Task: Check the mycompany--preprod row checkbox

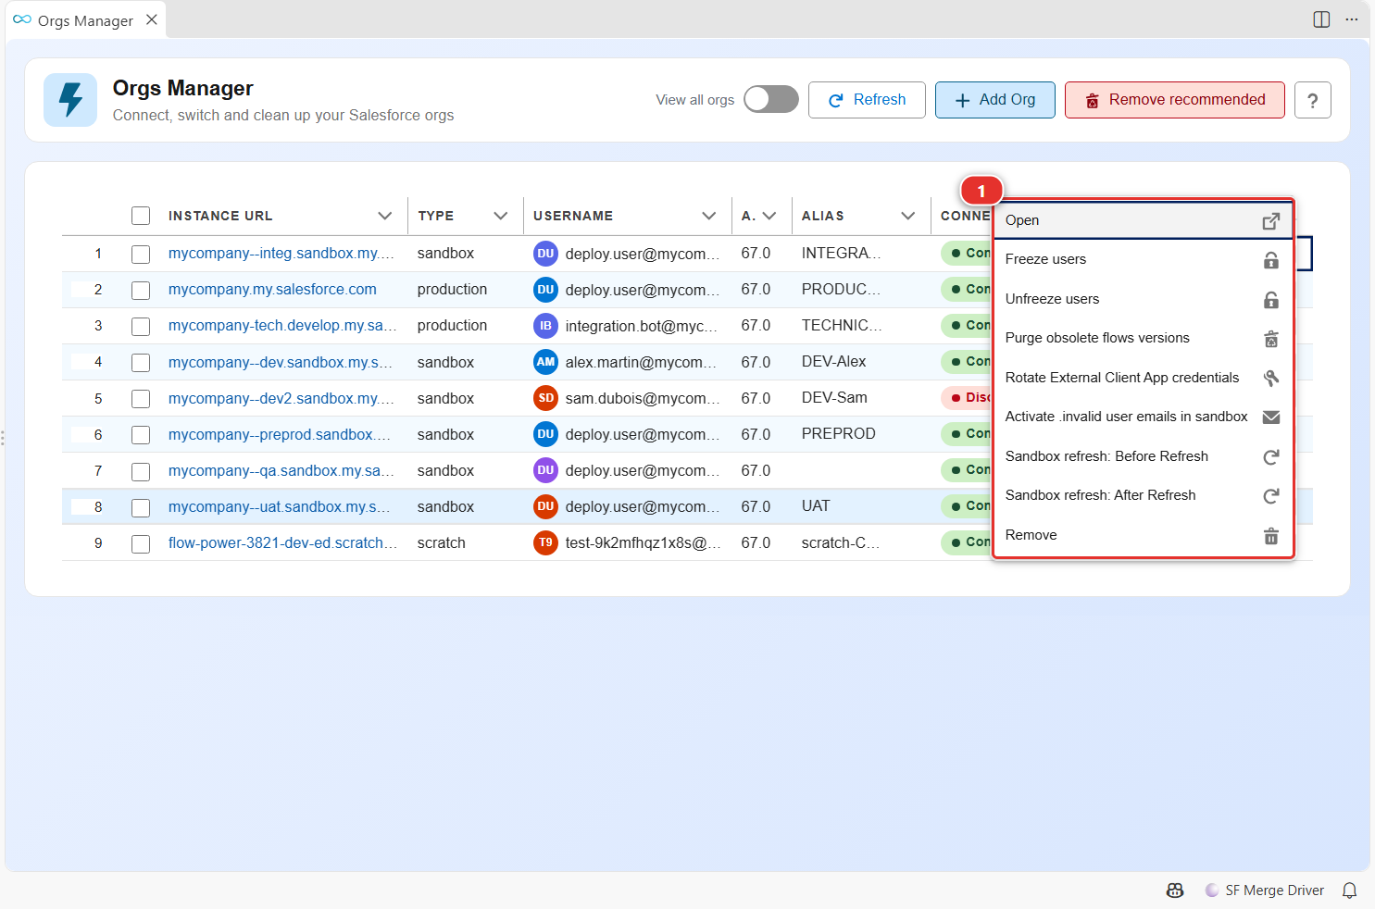Action: (x=141, y=434)
